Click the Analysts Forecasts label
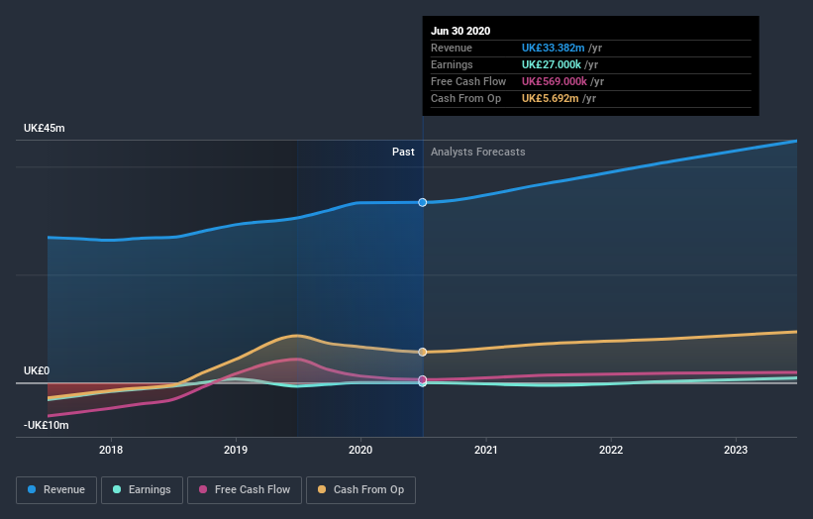Viewport: 813px width, 519px height. tap(477, 152)
